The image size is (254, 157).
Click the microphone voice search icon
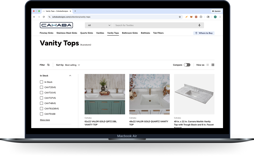click(x=199, y=25)
